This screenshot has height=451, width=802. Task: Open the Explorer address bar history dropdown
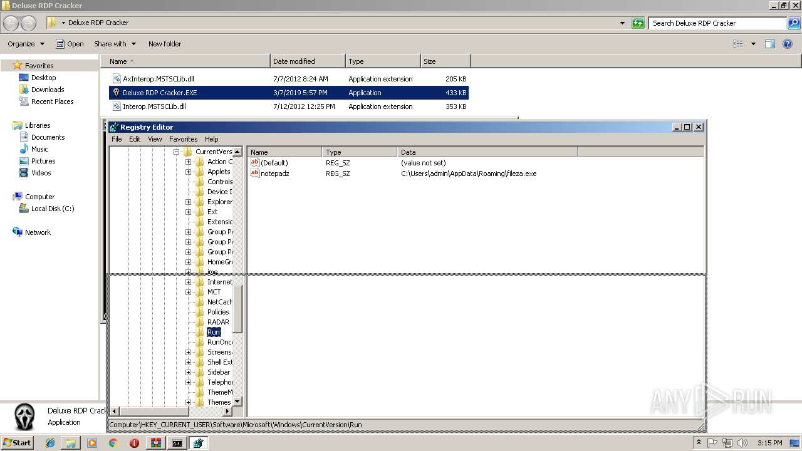(622, 23)
